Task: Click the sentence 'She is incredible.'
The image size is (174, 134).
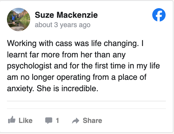Action: point(68,88)
